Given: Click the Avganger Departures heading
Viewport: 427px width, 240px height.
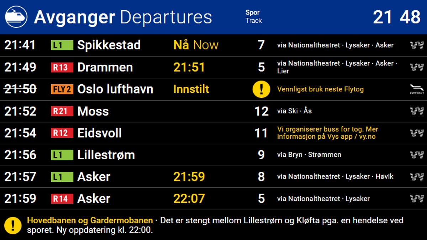Looking at the screenshot, I should coord(123,17).
